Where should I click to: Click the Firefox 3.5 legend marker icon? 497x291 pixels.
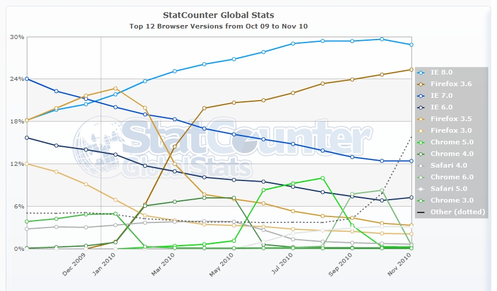pyautogui.click(x=421, y=119)
